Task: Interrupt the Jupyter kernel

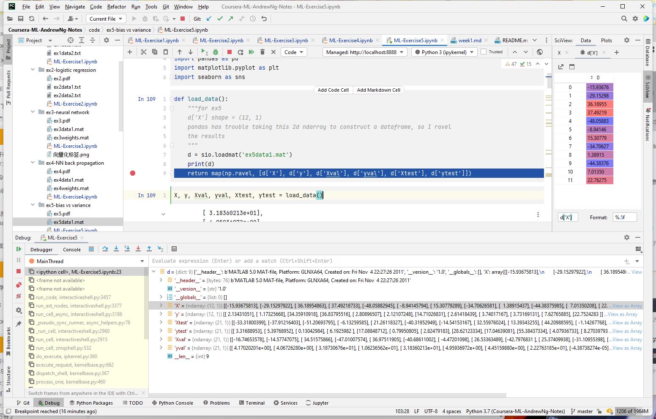Action: tap(230, 52)
